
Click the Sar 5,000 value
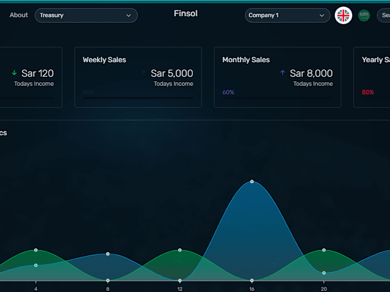pyautogui.click(x=172, y=73)
